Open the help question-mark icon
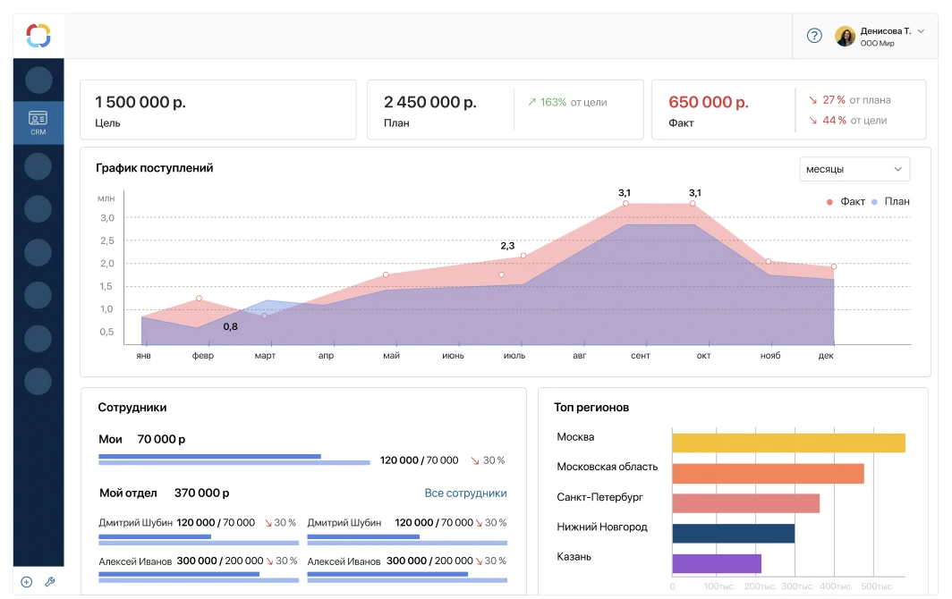Image resolution: width=952 pixels, height=599 pixels. [812, 36]
